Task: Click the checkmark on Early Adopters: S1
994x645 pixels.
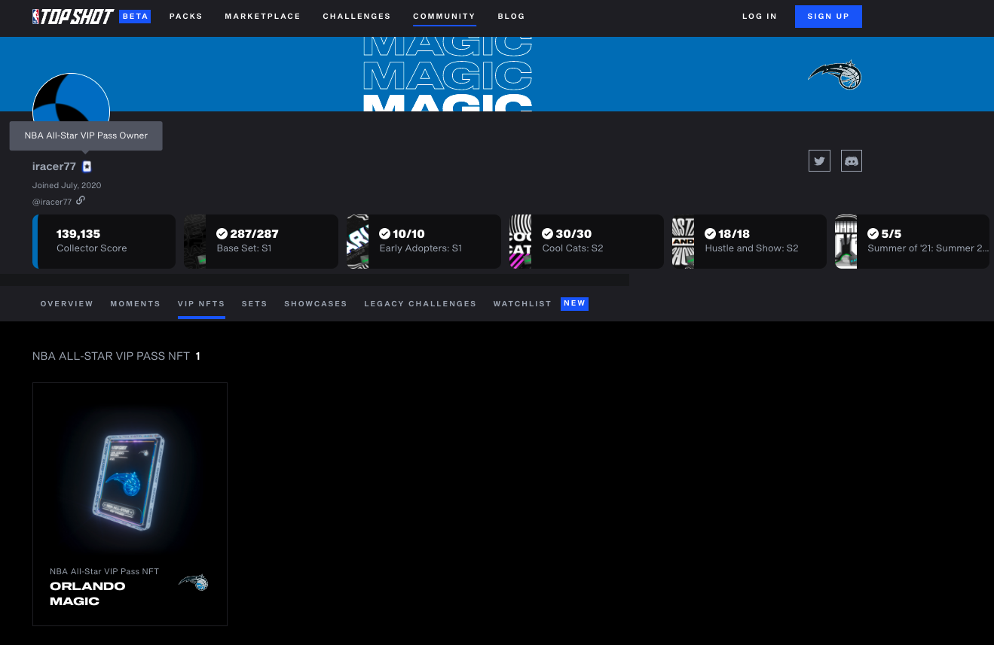Action: [x=384, y=233]
